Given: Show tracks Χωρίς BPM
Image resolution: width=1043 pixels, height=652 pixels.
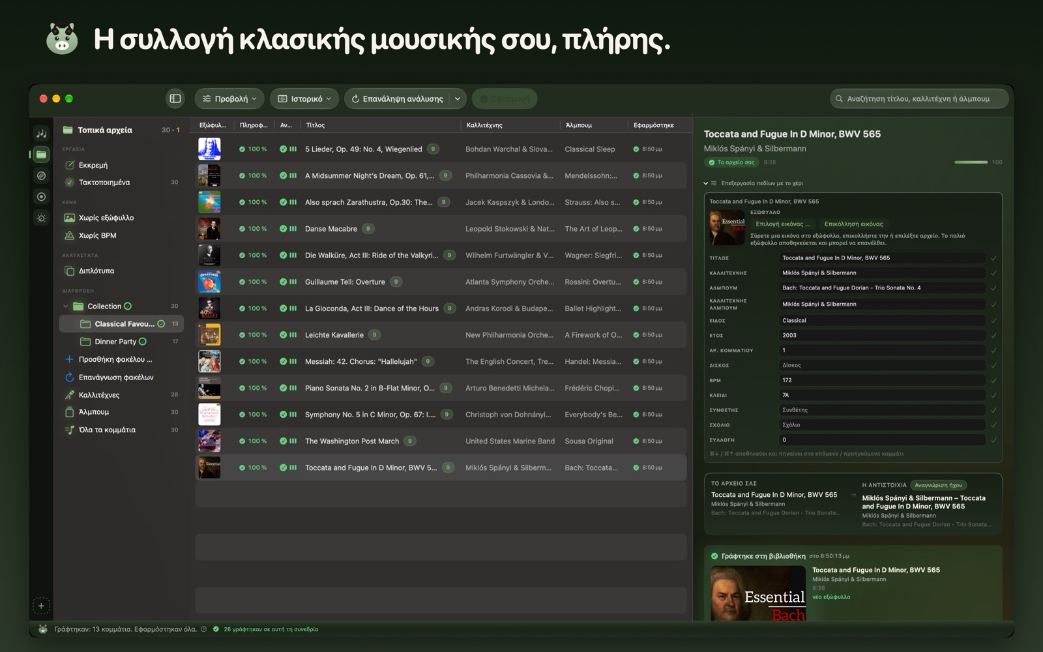Looking at the screenshot, I should tap(121, 235).
